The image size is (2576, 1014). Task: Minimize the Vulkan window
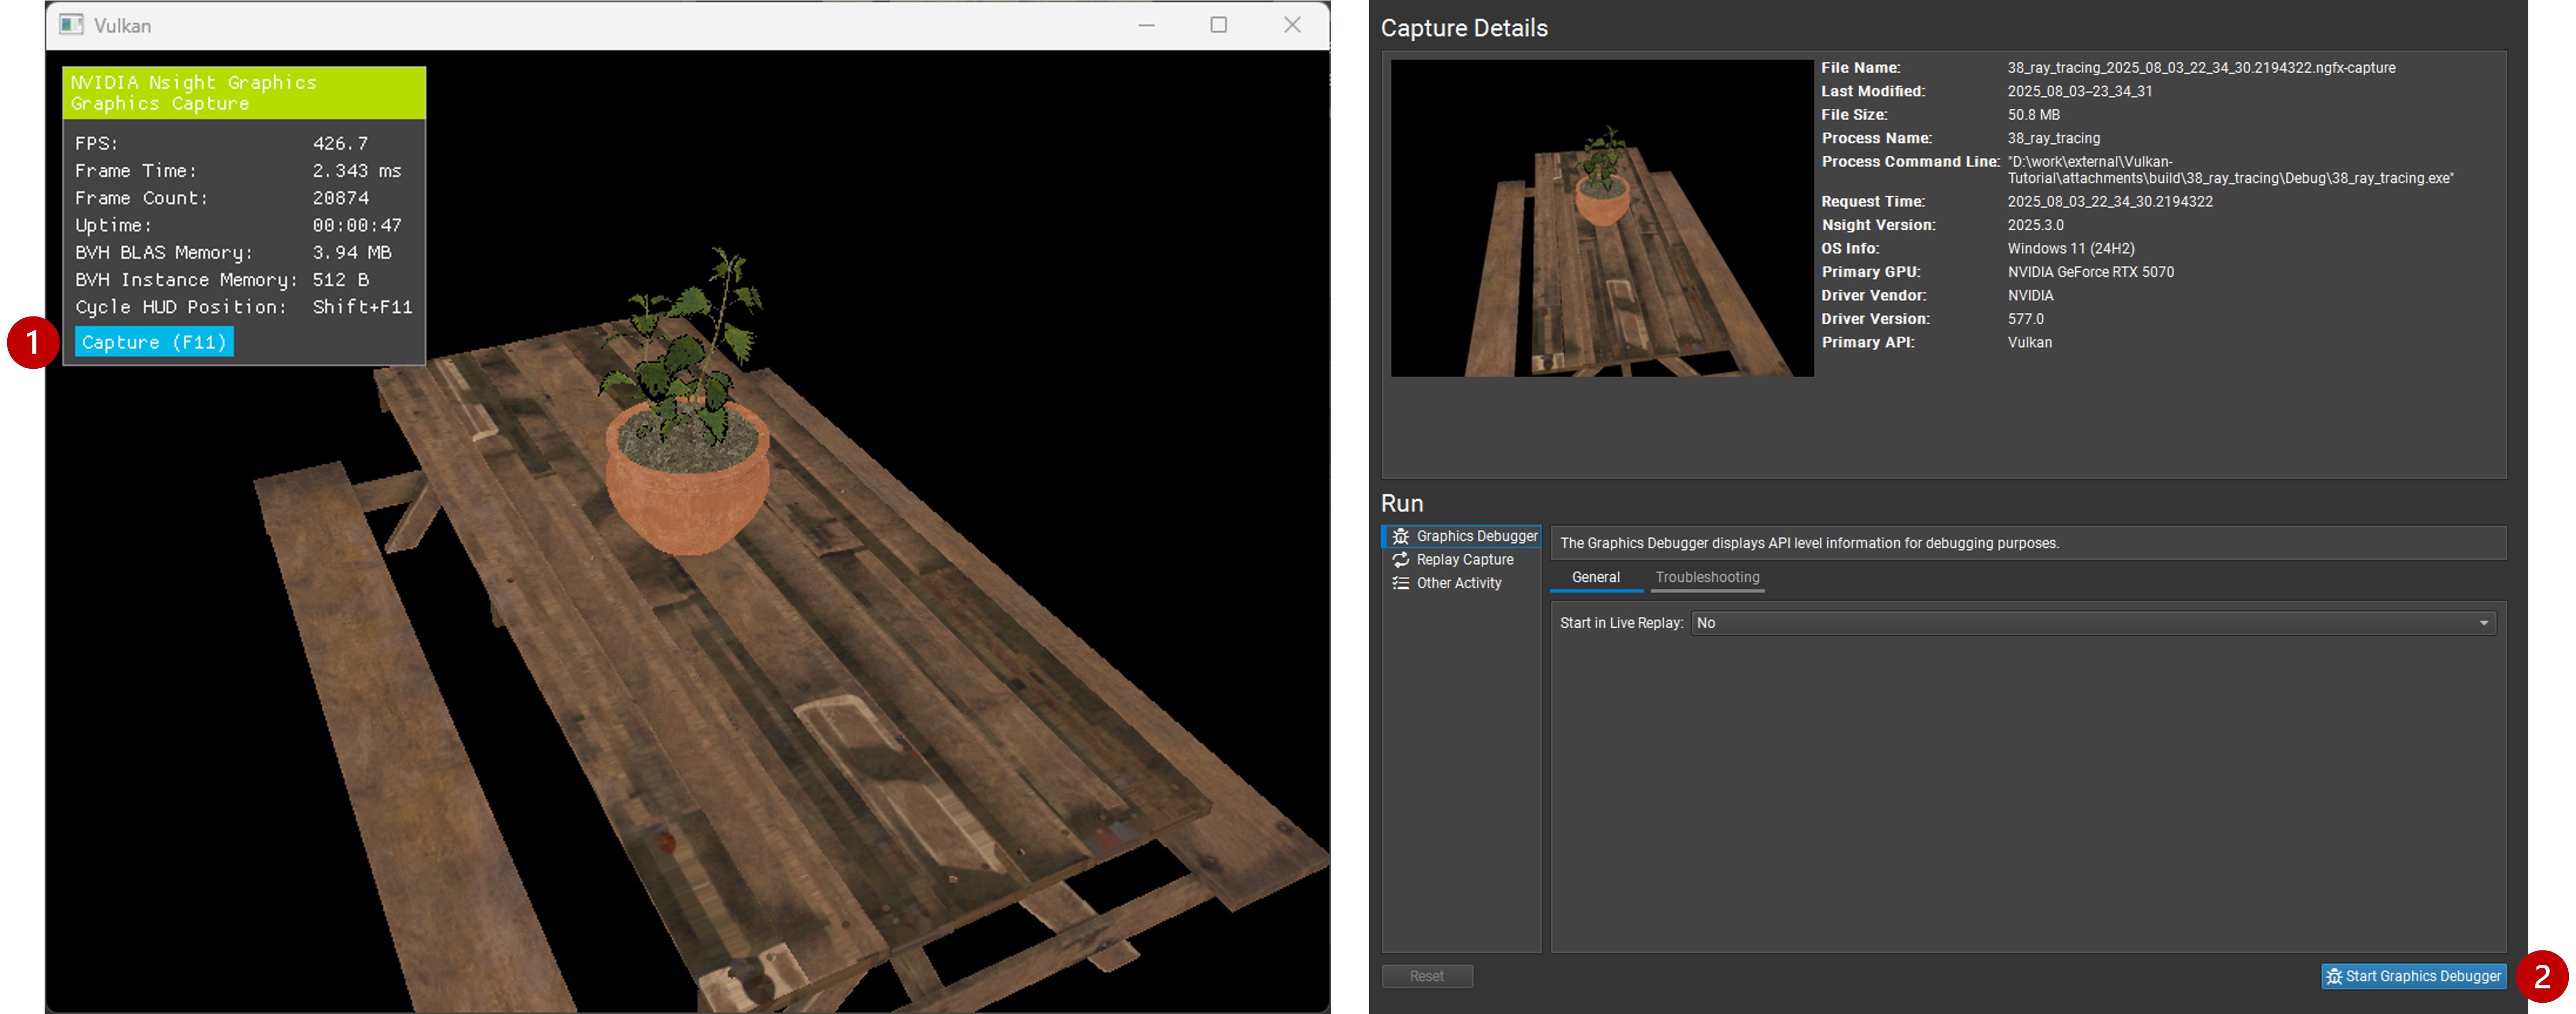click(x=1146, y=25)
